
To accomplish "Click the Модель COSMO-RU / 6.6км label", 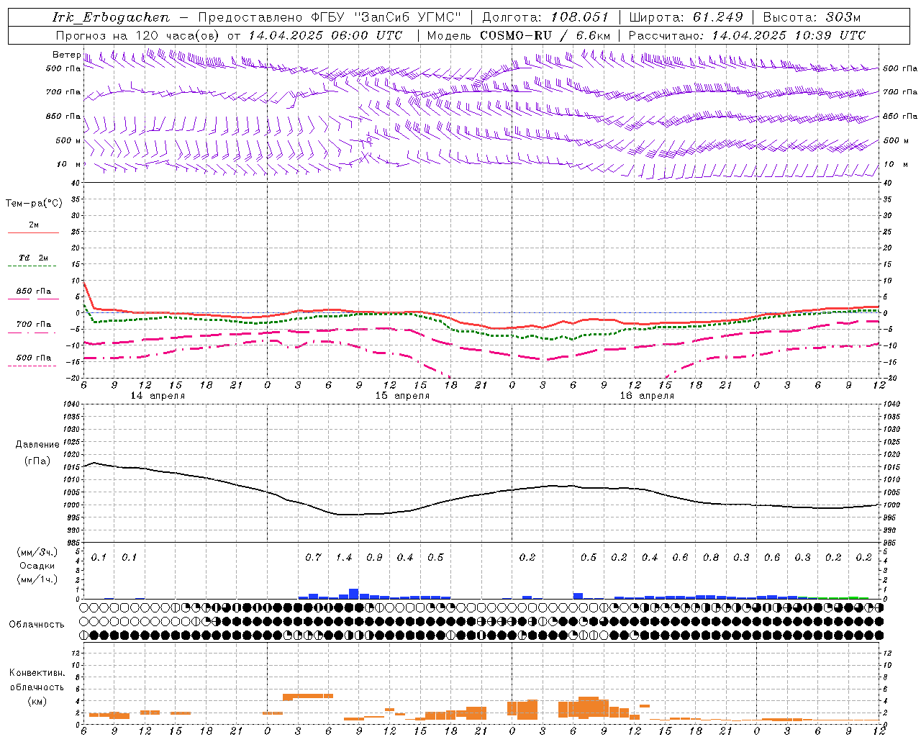I will click(519, 35).
